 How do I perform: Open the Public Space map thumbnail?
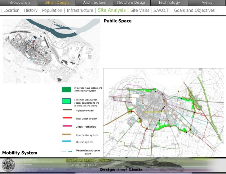pyautogui.click(x=51, y=50)
